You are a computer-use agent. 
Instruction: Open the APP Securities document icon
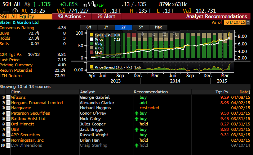point(8,135)
